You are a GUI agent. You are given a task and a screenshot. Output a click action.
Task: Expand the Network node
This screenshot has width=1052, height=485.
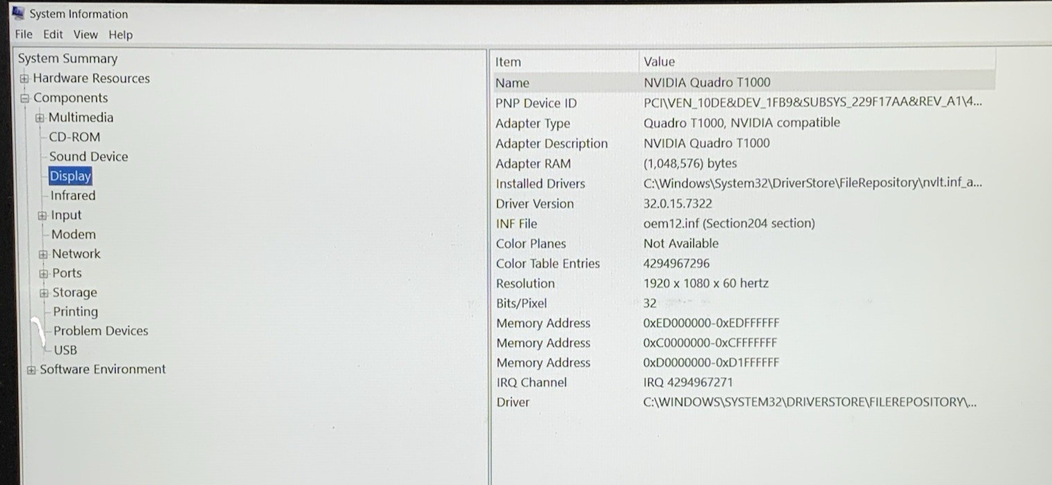[43, 255]
